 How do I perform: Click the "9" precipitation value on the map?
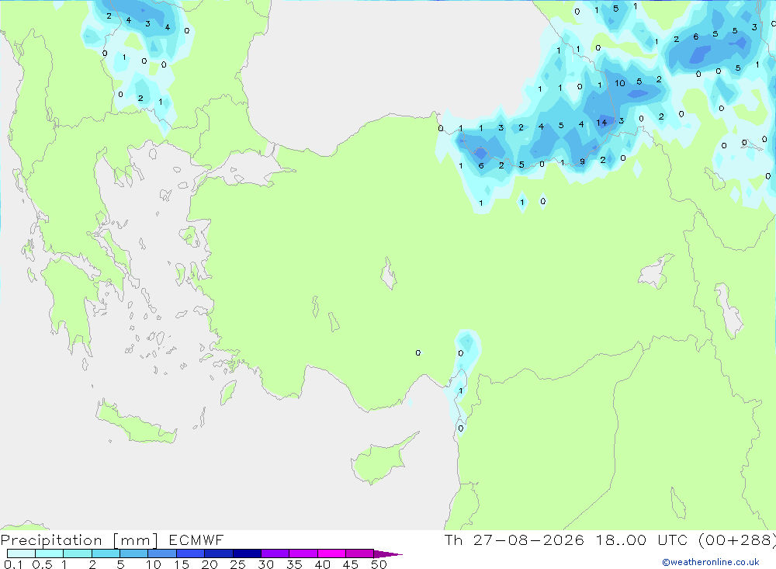tap(582, 161)
